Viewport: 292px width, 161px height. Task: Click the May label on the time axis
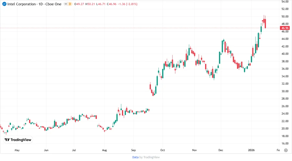tap(17, 150)
